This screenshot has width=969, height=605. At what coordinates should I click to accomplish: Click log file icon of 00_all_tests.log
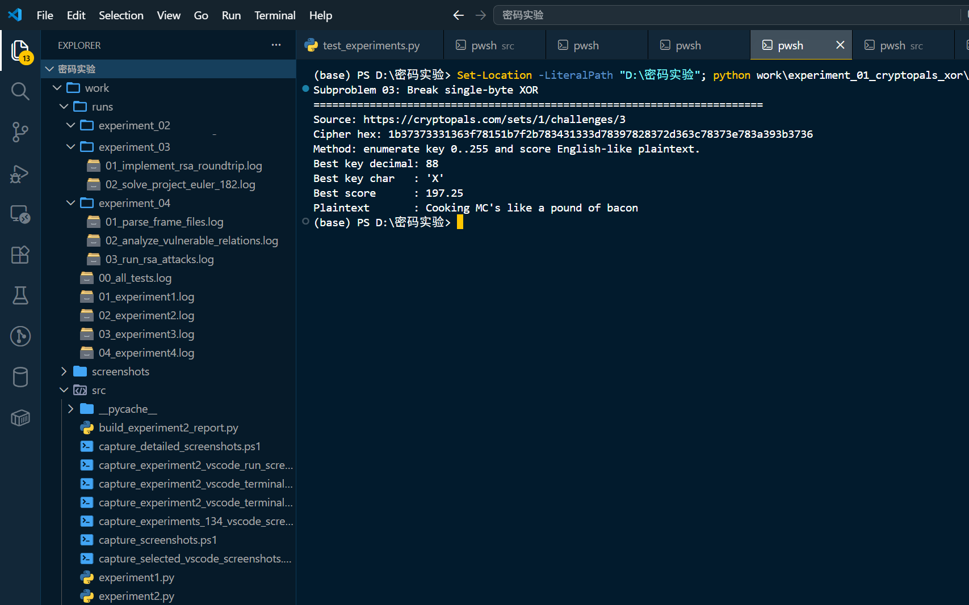click(x=87, y=278)
